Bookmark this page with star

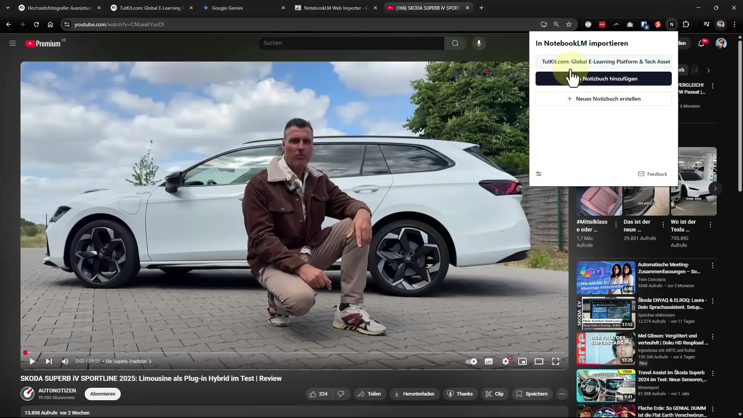pyautogui.click(x=569, y=24)
